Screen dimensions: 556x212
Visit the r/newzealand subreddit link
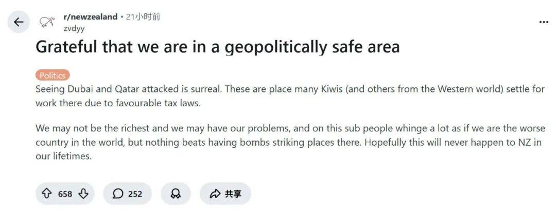coord(90,17)
